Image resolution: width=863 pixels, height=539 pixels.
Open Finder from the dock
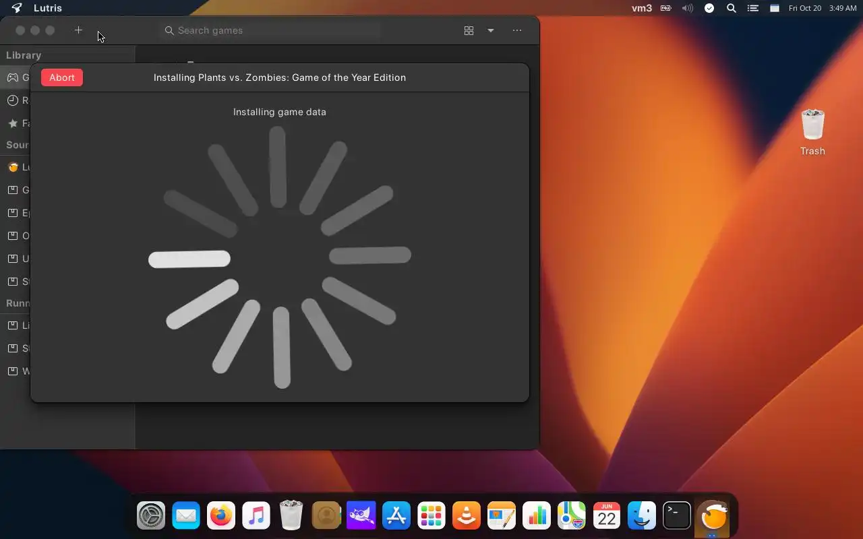point(642,517)
